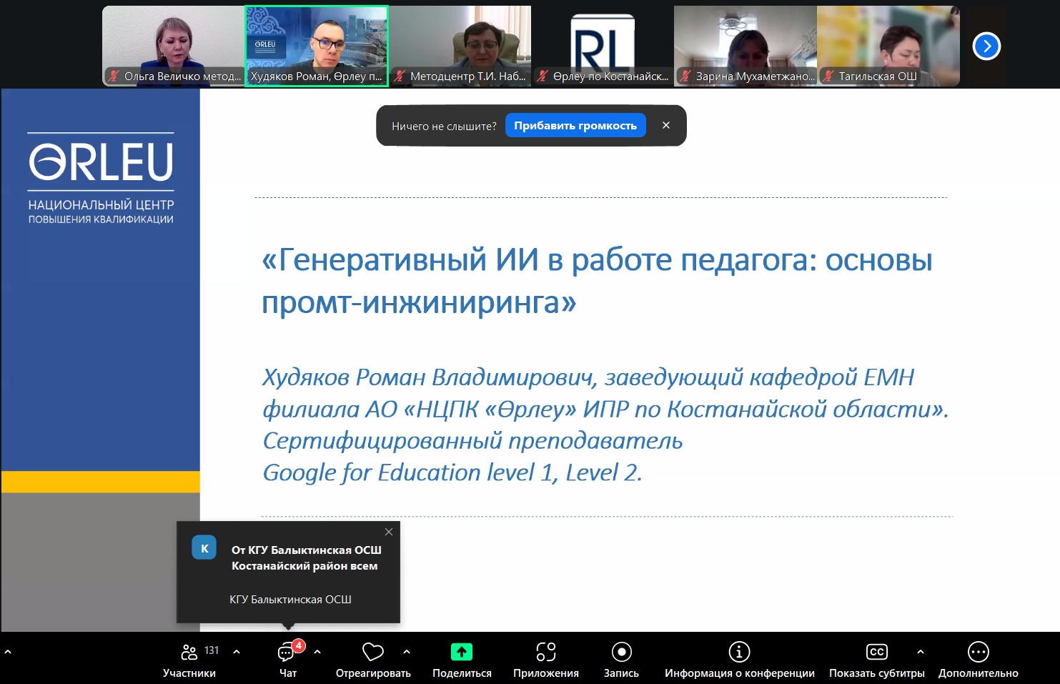Viewport: 1060px width, 684px height.
Task: Open the Apps icon in toolbar
Action: pyautogui.click(x=545, y=653)
